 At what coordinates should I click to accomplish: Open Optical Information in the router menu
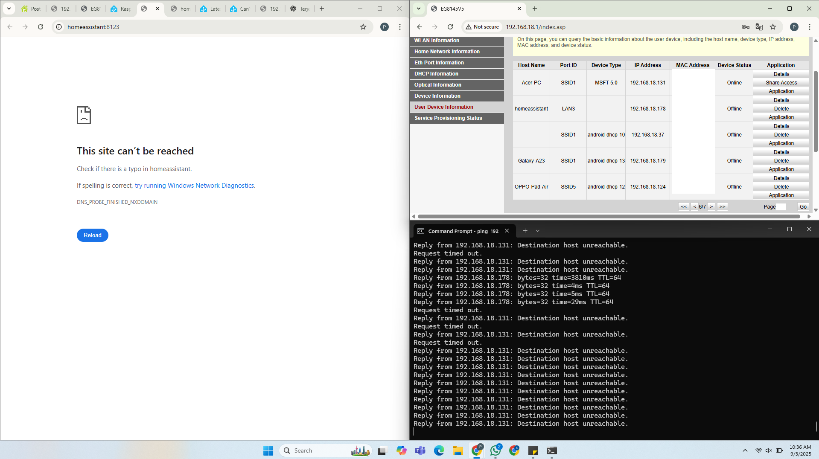pyautogui.click(x=437, y=85)
